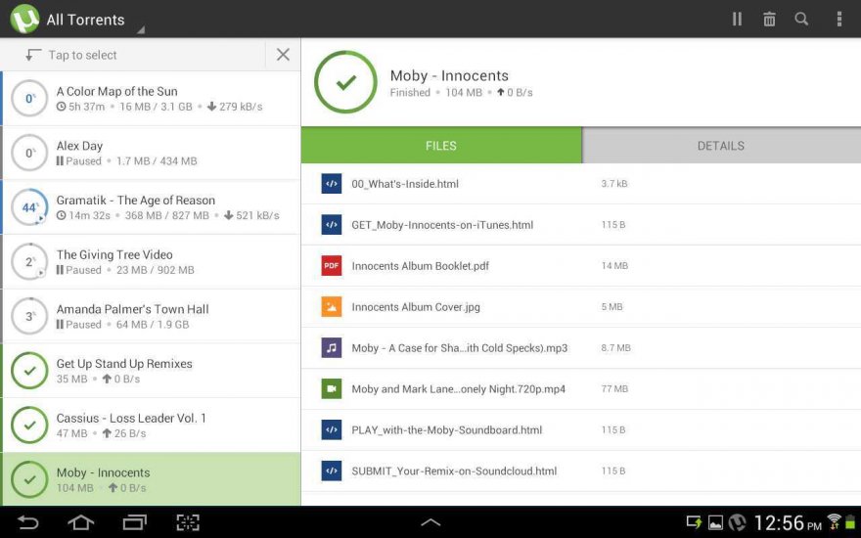Select Alex Day 0% progress circle
The height and width of the screenshot is (538, 861).
29,153
